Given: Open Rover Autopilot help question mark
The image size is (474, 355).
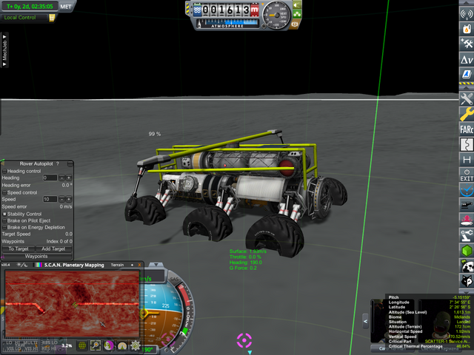Looking at the screenshot, I should (58, 163).
